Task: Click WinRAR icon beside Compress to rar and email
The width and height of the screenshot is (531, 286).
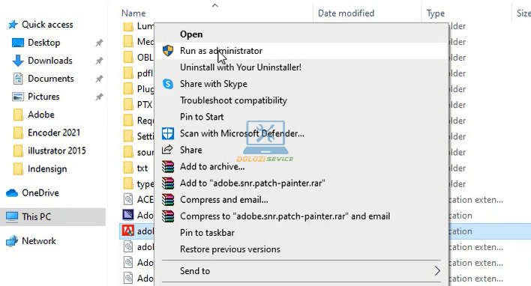Action: point(168,216)
